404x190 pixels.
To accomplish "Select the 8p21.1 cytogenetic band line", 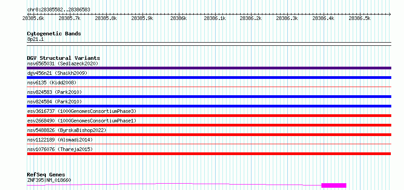I will tap(209, 44).
